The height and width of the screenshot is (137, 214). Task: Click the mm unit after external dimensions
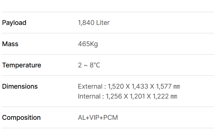(177, 87)
